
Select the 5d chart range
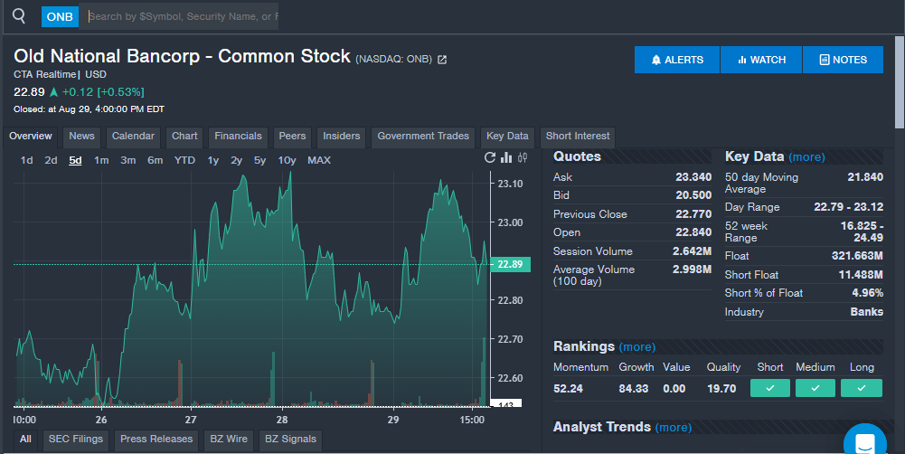[76, 161]
